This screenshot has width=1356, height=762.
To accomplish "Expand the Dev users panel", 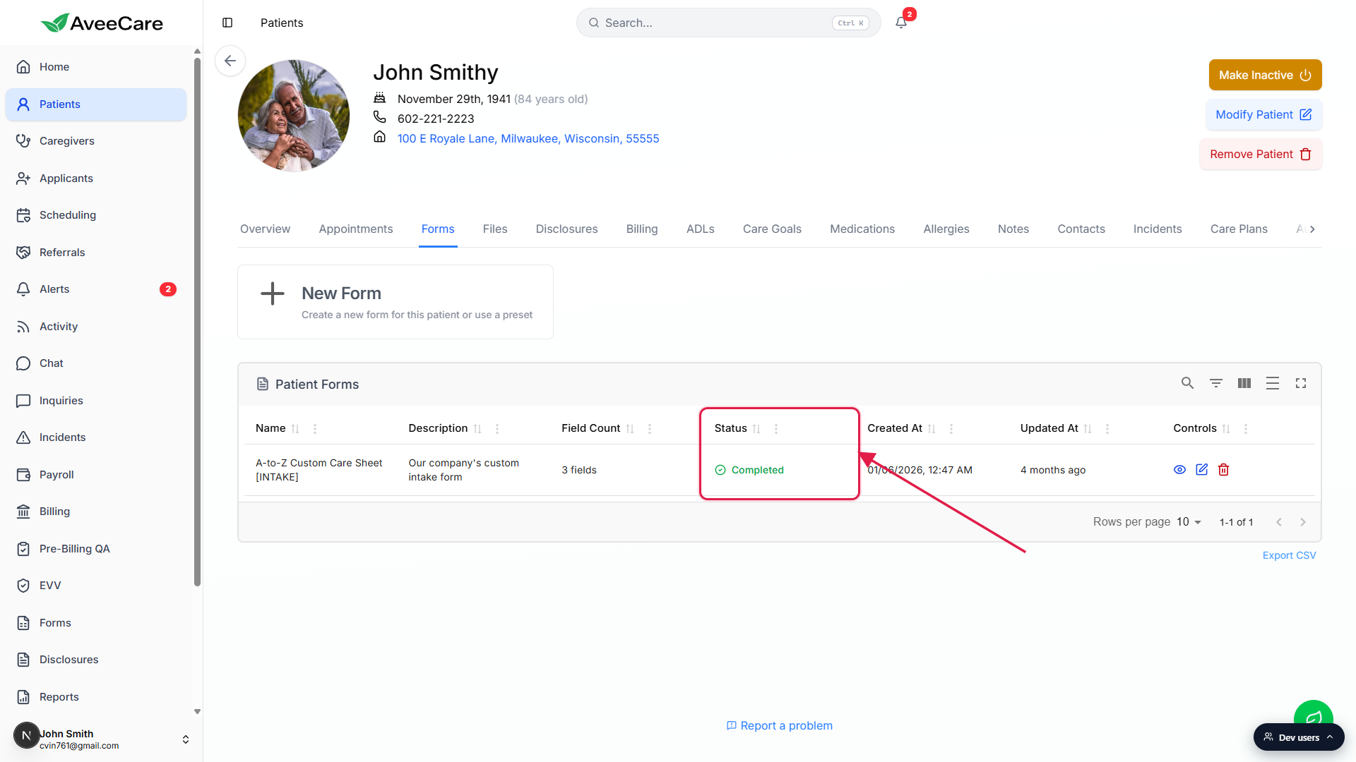I will coord(1298,737).
